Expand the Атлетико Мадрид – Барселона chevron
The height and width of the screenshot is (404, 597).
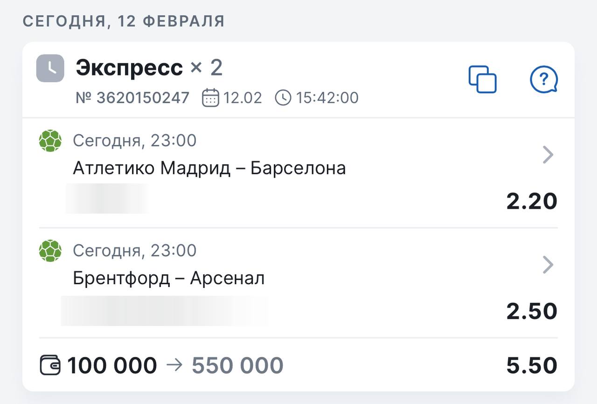click(548, 155)
